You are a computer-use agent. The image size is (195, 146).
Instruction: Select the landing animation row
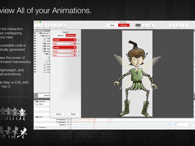(x=64, y=47)
